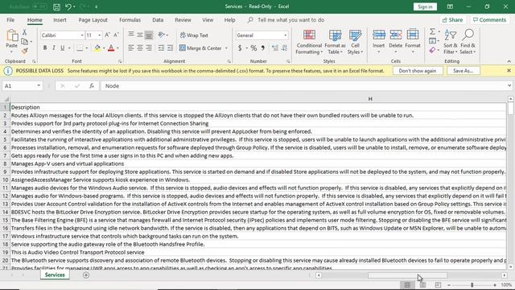The image size is (515, 290).
Task: Click the AutoSum sigma icon
Action: [x=433, y=31]
